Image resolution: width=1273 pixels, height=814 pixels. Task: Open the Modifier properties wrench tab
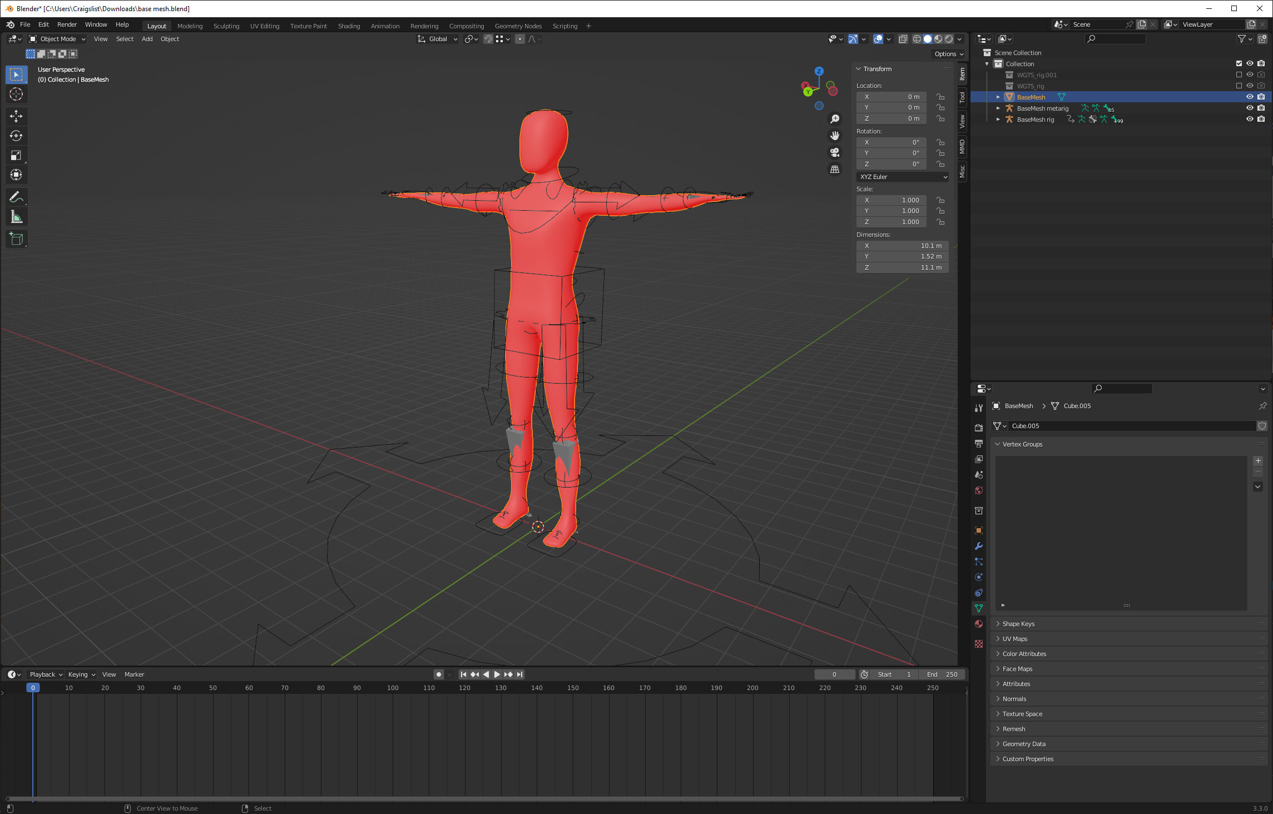tap(979, 546)
